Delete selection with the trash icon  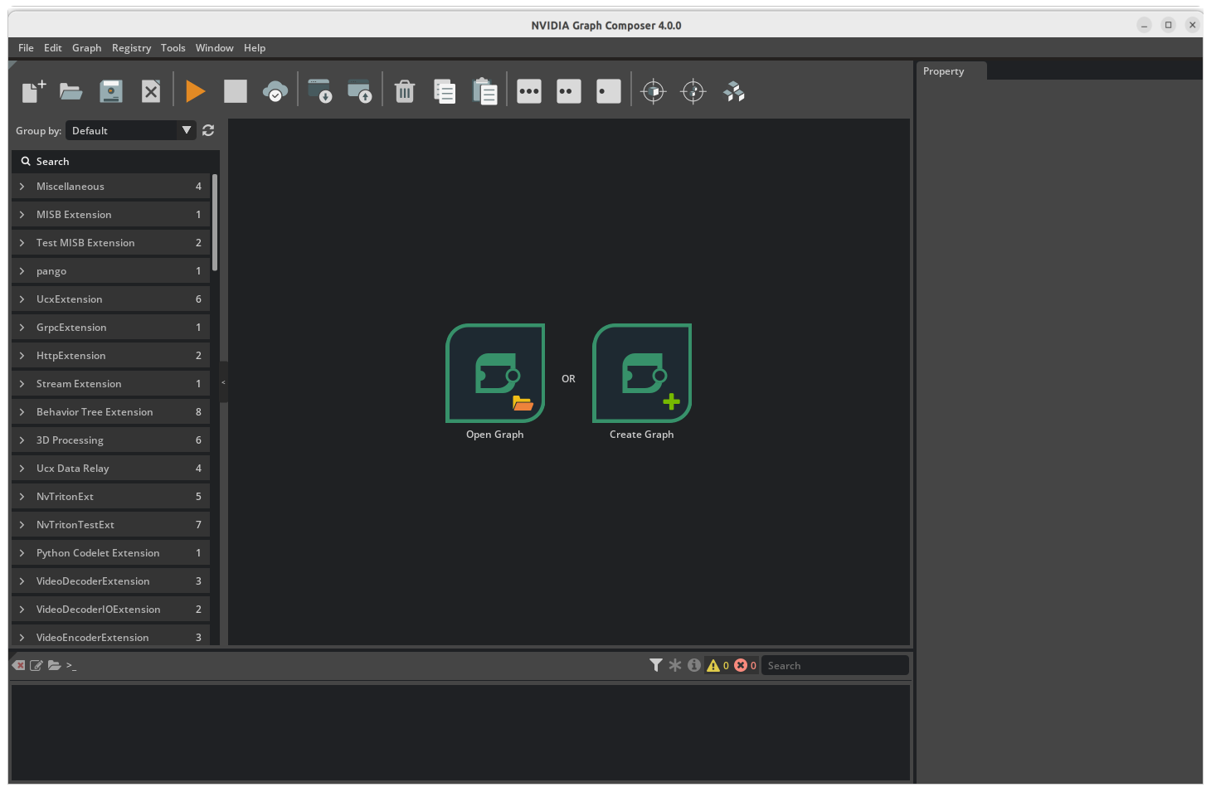tap(405, 91)
